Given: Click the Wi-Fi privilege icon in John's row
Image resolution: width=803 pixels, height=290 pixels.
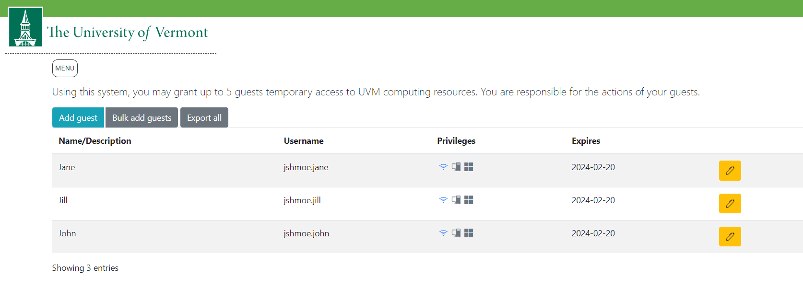Looking at the screenshot, I should 443,233.
